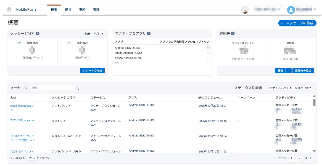Switch to the 送信 tab
The image size is (322, 166).
click(68, 10)
